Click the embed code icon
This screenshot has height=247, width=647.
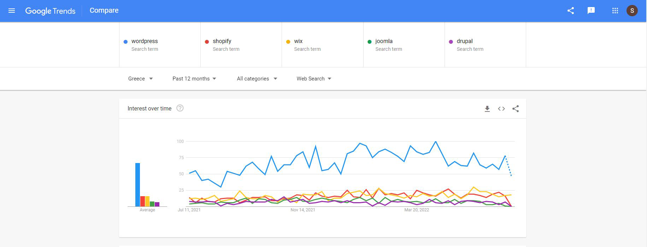coord(501,109)
